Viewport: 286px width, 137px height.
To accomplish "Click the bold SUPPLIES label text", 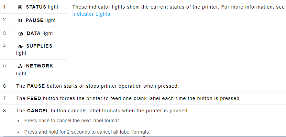I will 39,46.
